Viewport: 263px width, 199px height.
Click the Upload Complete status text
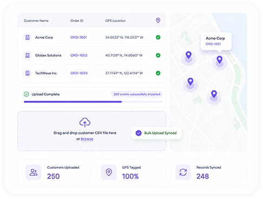point(45,94)
